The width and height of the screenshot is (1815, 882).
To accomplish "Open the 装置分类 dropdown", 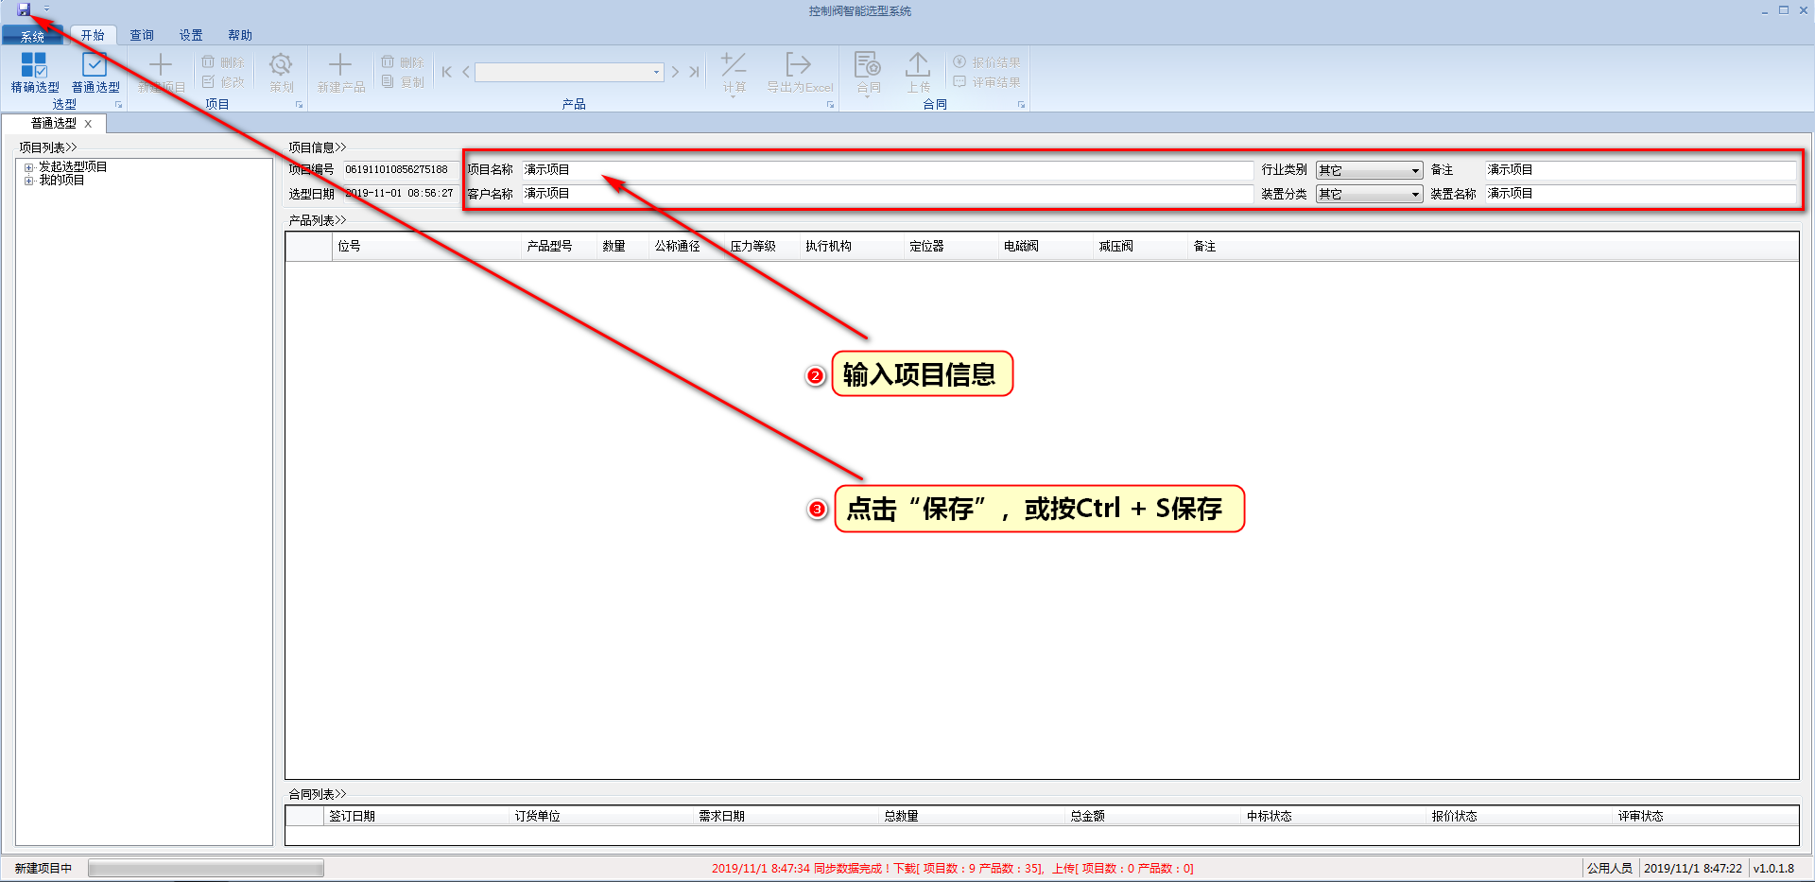I will (x=1415, y=195).
